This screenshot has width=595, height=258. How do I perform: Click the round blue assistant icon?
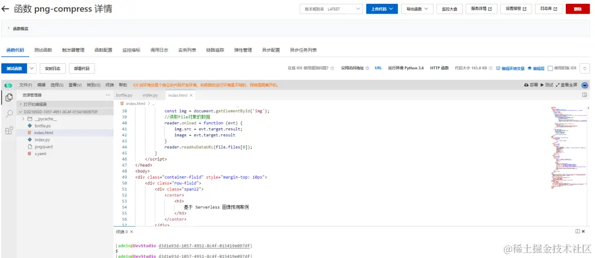(585, 85)
